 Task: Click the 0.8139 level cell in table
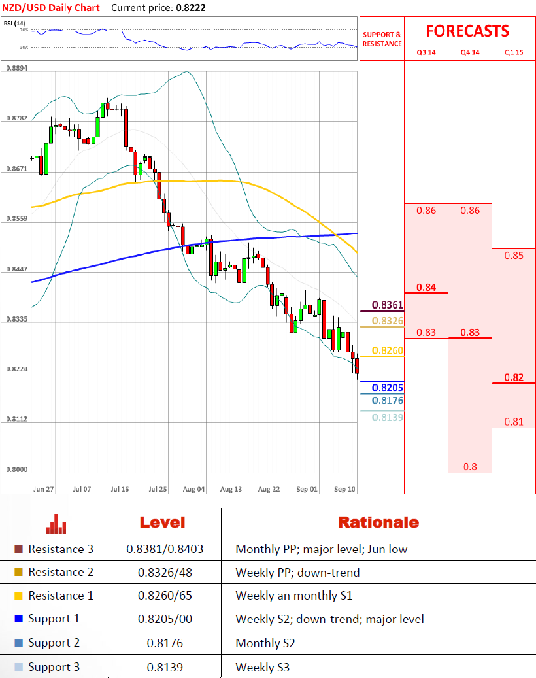tap(165, 667)
